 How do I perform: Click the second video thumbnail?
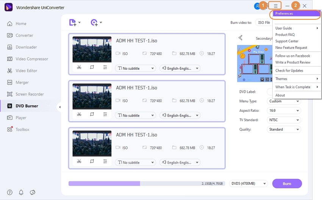(x=92, y=97)
